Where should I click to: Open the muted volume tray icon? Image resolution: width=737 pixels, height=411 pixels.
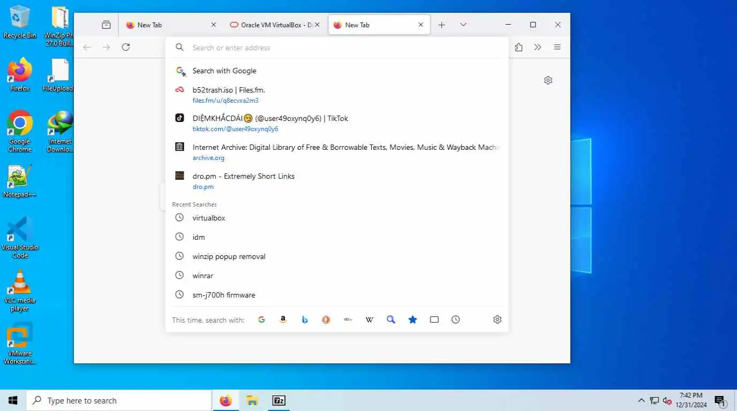point(667,400)
